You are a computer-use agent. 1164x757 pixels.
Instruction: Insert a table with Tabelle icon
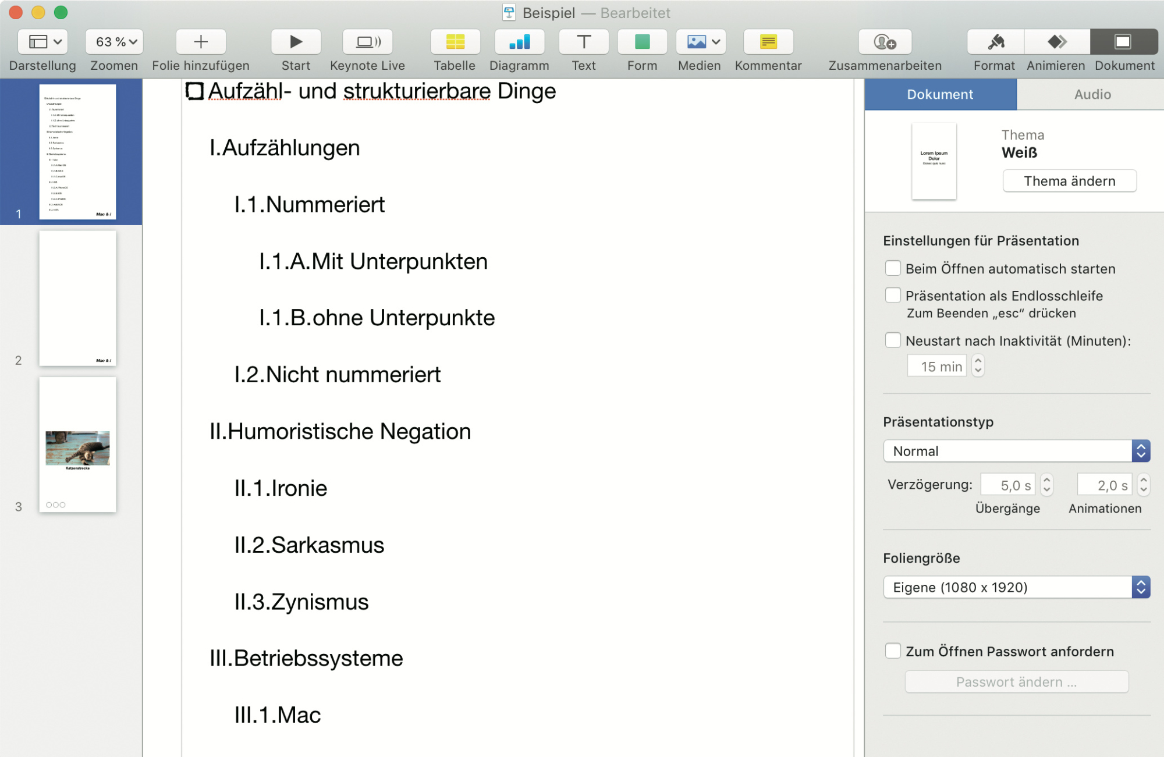pos(455,42)
